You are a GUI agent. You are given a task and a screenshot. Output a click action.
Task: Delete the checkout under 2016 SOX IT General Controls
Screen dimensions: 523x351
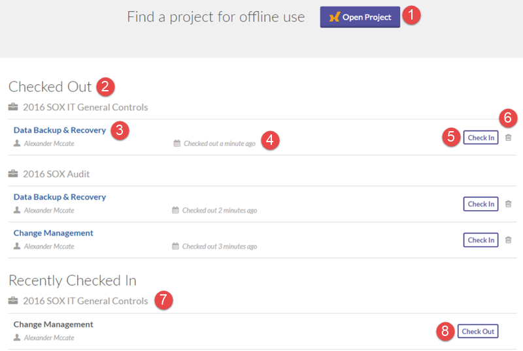click(509, 138)
